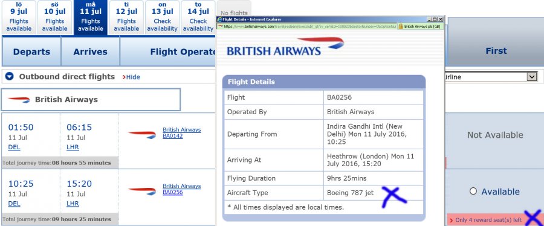Select the må 11 jul date tab
The image size is (544, 226).
pos(90,18)
